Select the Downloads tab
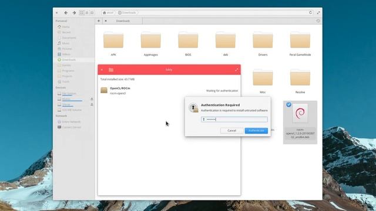 (x=123, y=21)
